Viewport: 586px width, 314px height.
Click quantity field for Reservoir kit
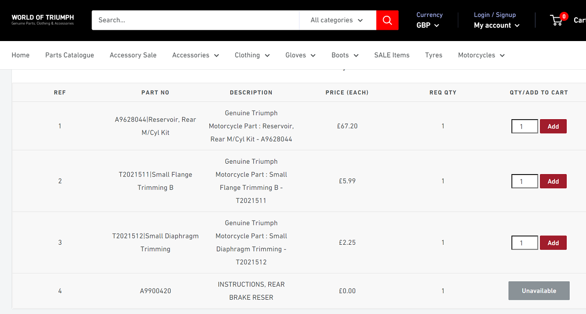tap(524, 127)
